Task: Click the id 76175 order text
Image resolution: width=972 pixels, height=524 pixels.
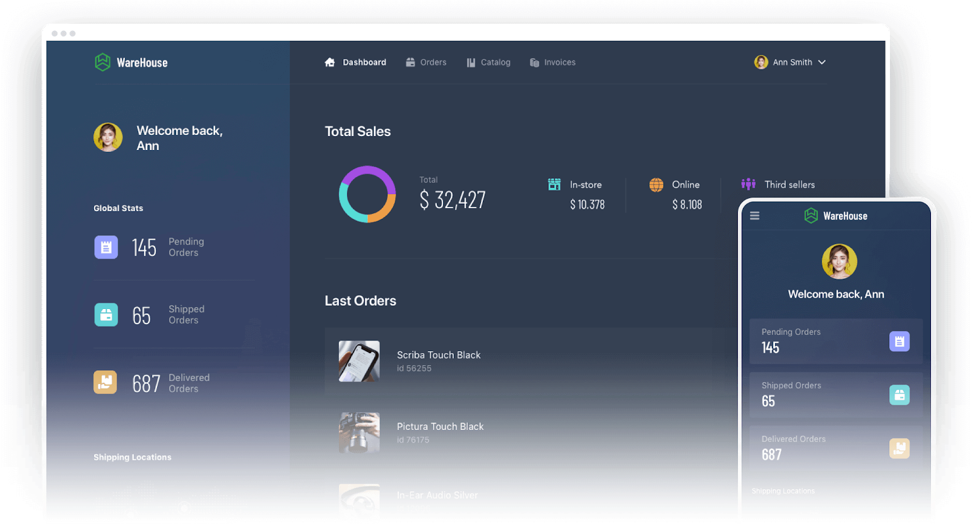Action: (x=413, y=440)
